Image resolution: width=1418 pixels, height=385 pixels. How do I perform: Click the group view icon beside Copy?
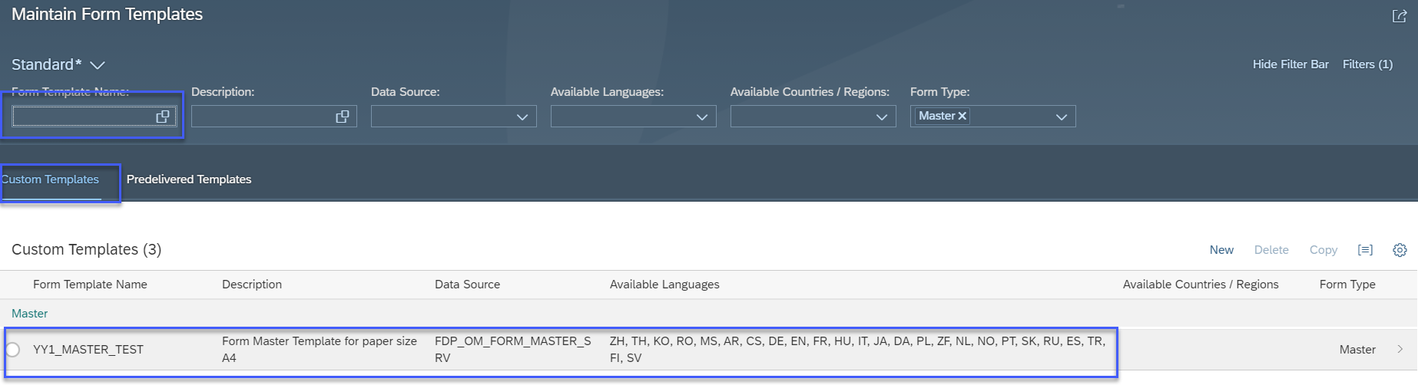point(1365,250)
